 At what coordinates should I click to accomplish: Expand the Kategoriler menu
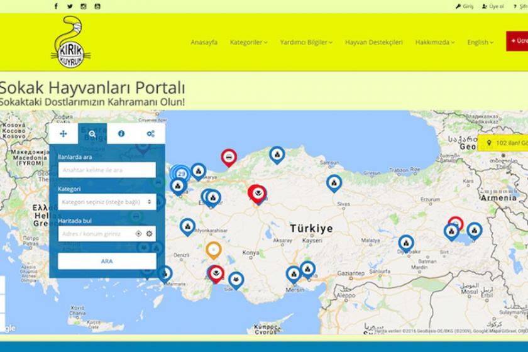(248, 42)
